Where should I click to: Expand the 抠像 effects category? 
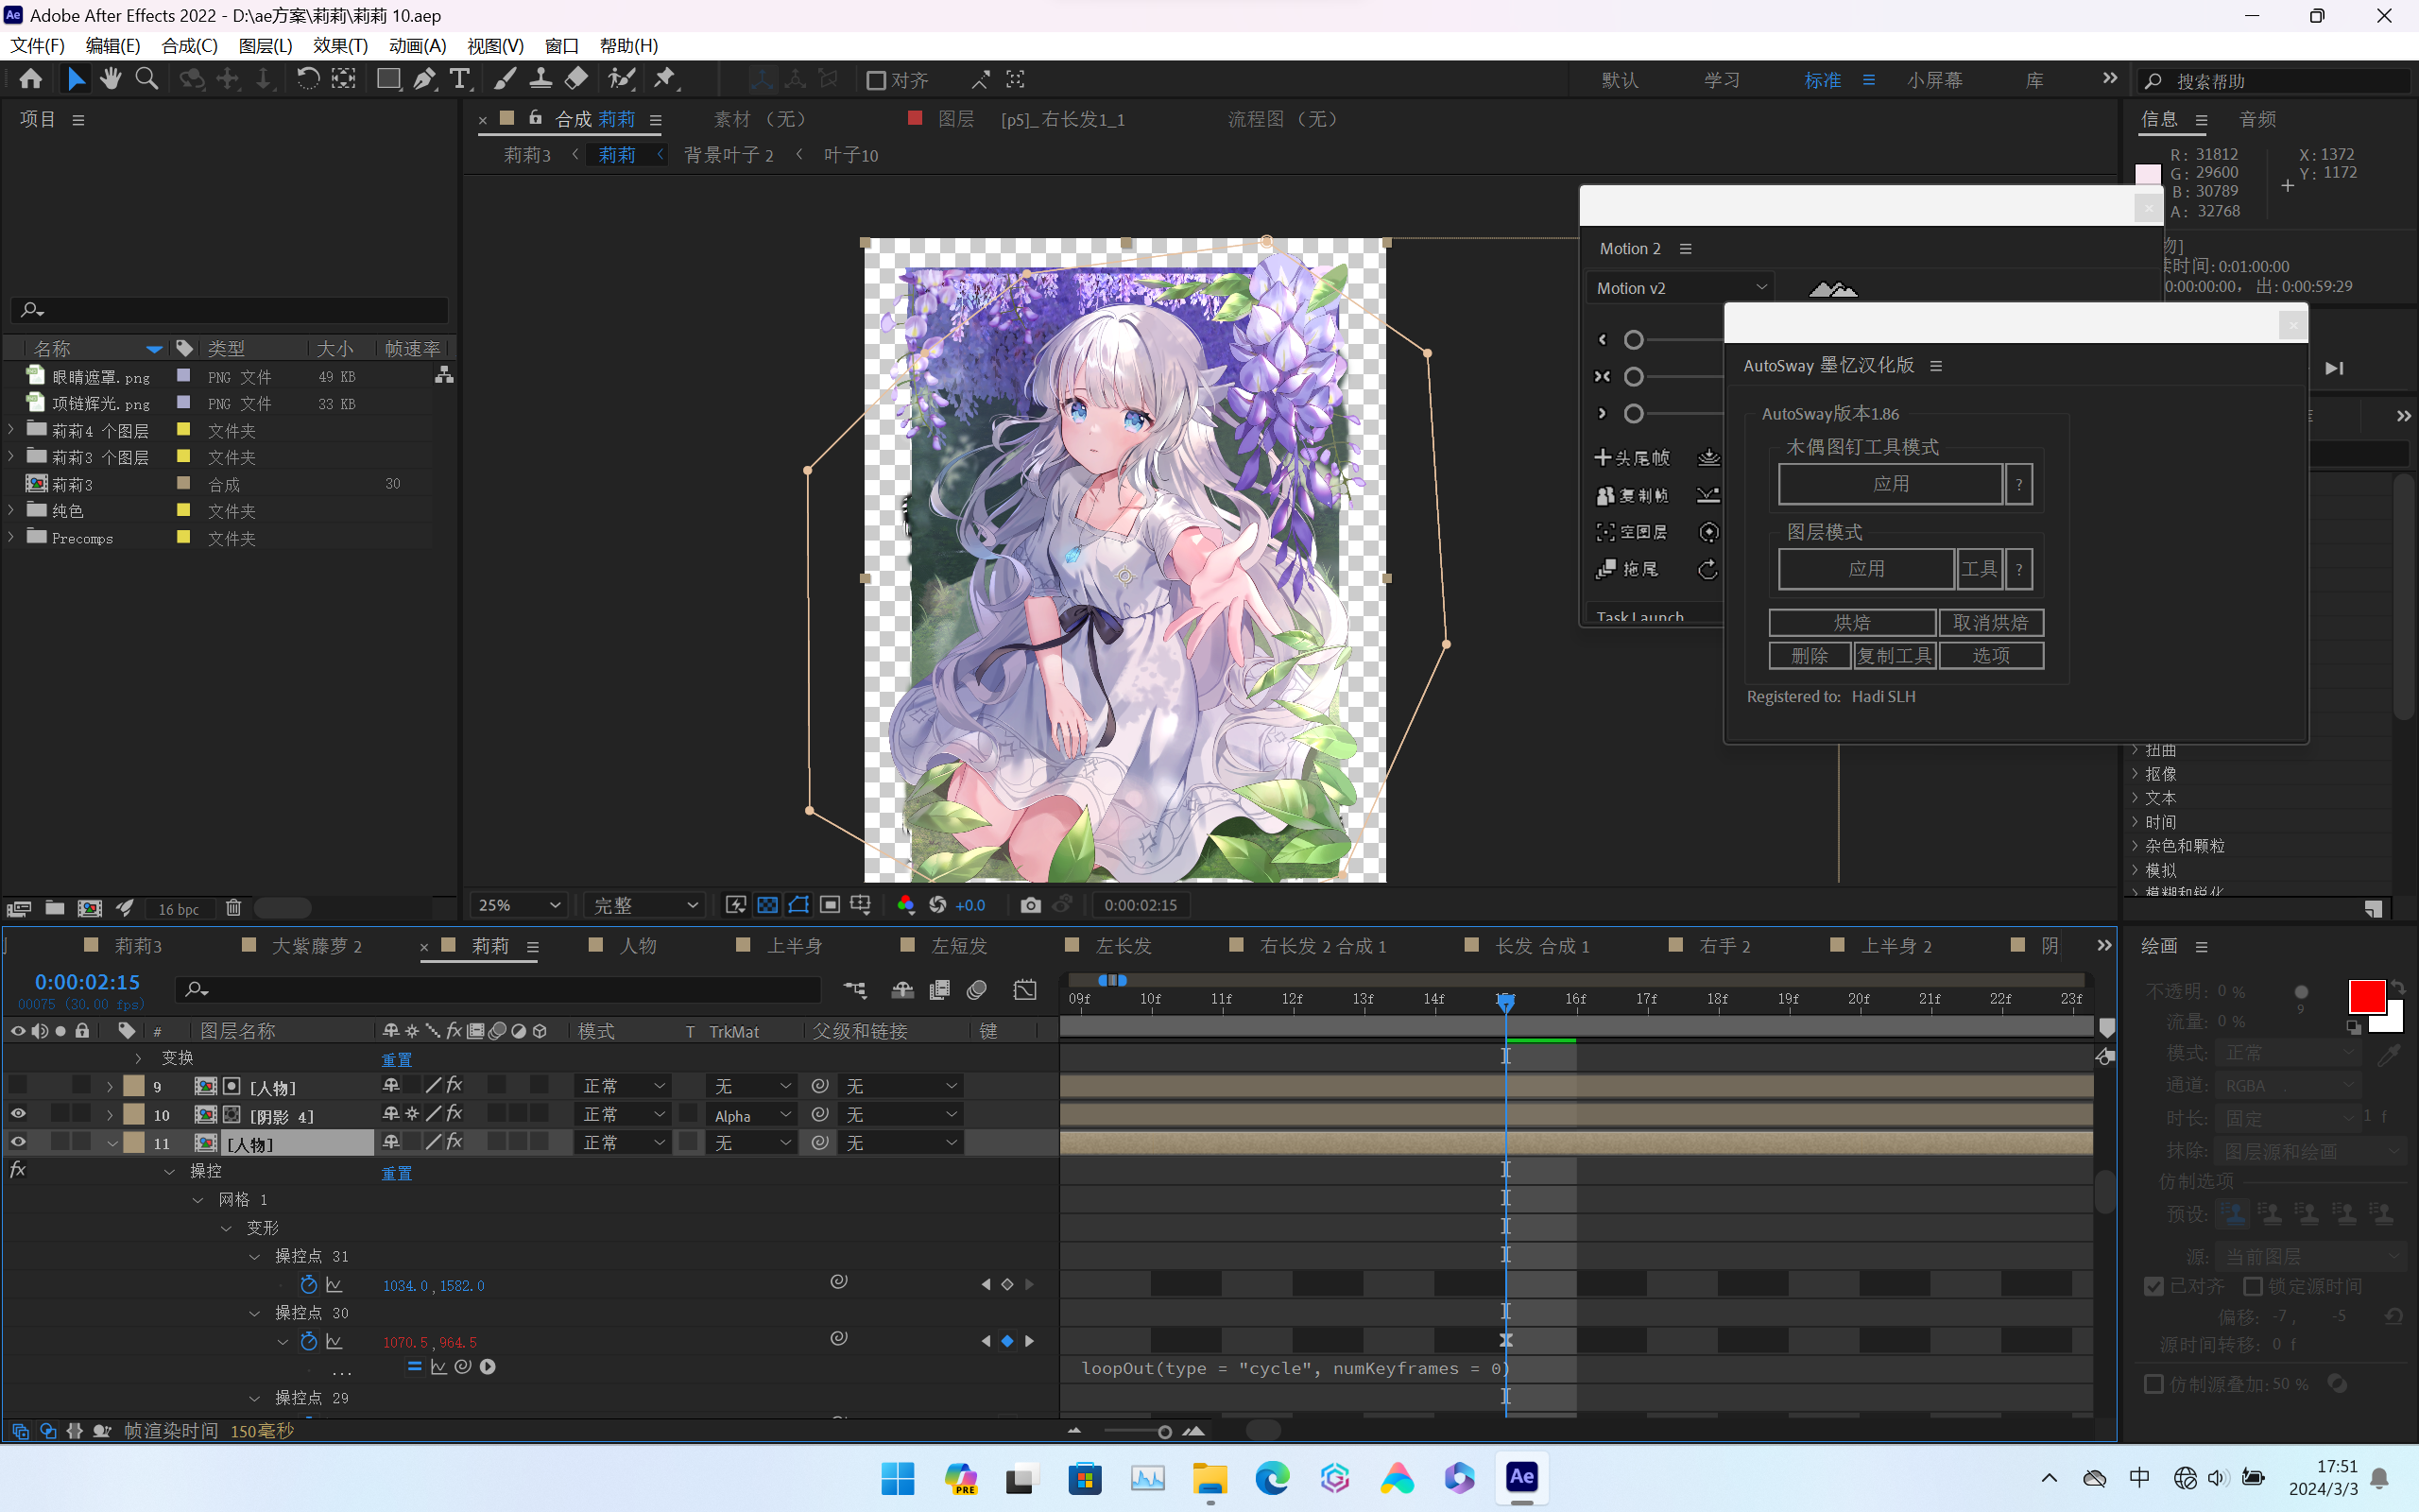(x=2136, y=774)
